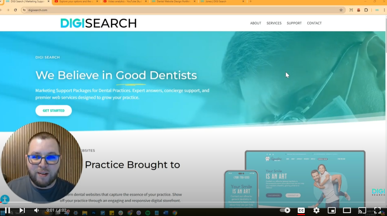The width and height of the screenshot is (387, 216).
Task: Enable theater mode view
Action: [x=347, y=210]
